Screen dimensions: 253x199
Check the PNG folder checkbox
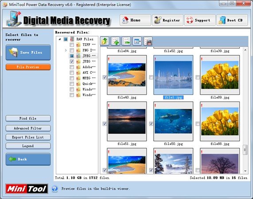coord(72,50)
